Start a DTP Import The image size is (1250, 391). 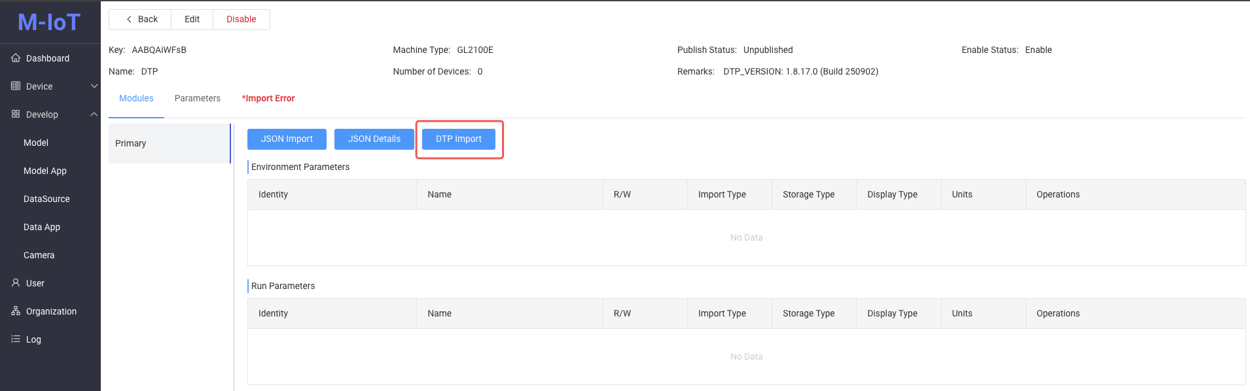point(458,139)
